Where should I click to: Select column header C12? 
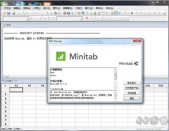click(161, 86)
